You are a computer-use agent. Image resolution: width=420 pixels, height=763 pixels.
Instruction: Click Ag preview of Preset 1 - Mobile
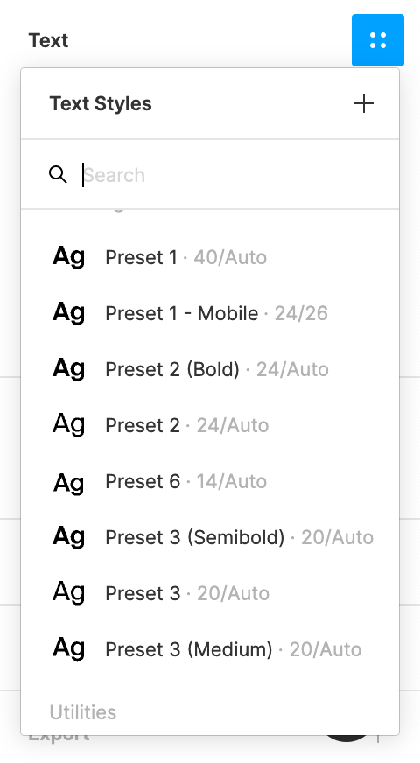pos(68,313)
